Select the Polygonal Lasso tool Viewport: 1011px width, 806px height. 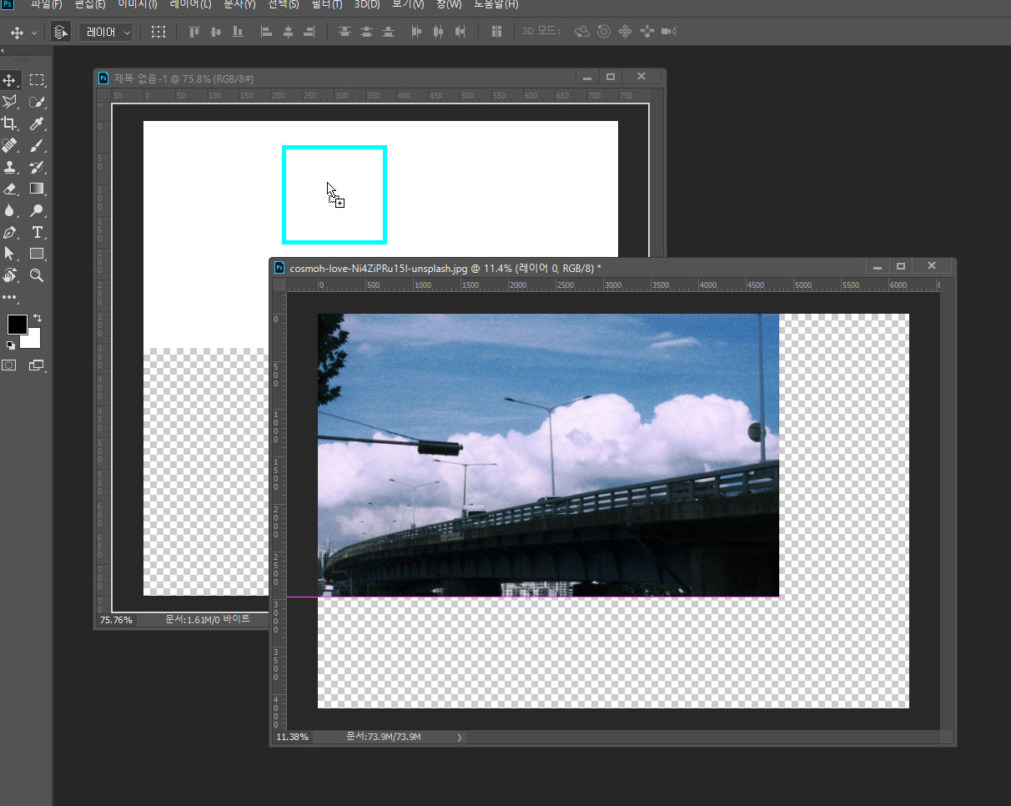[10, 102]
